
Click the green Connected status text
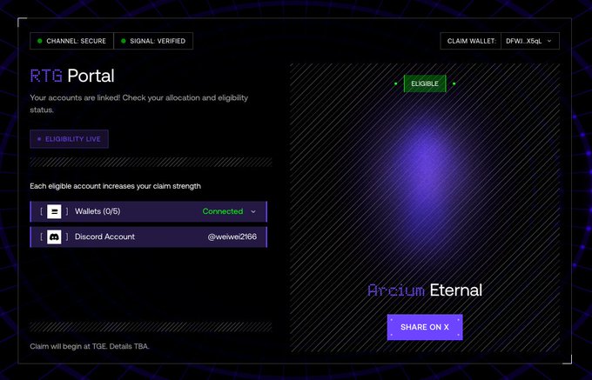(x=223, y=211)
